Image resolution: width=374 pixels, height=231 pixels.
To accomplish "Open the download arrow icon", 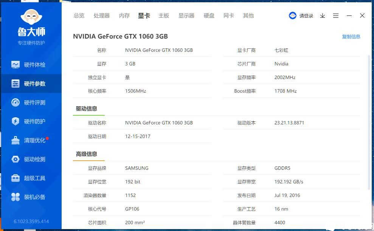I will pos(323,16).
